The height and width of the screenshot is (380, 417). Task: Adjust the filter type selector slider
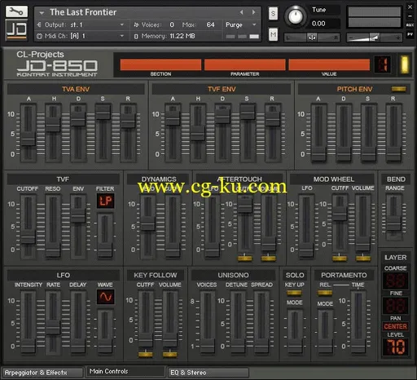click(105, 250)
